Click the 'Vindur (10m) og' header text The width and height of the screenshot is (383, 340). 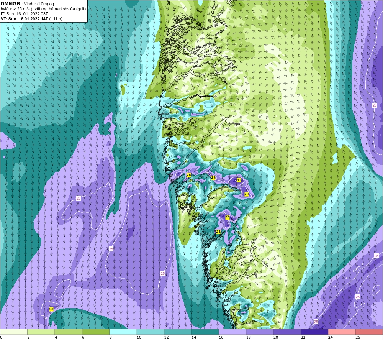pos(39,4)
